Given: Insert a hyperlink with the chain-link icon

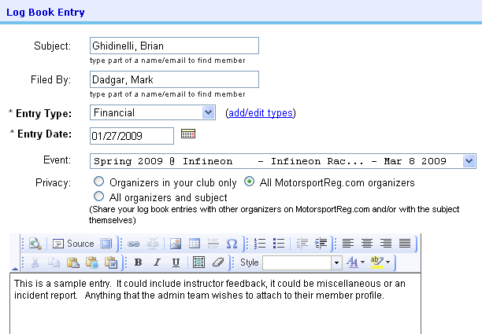Looking at the screenshot, I should coord(133,244).
